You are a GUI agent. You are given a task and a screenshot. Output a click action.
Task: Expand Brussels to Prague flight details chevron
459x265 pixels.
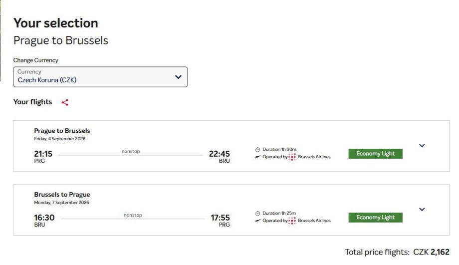pyautogui.click(x=422, y=210)
